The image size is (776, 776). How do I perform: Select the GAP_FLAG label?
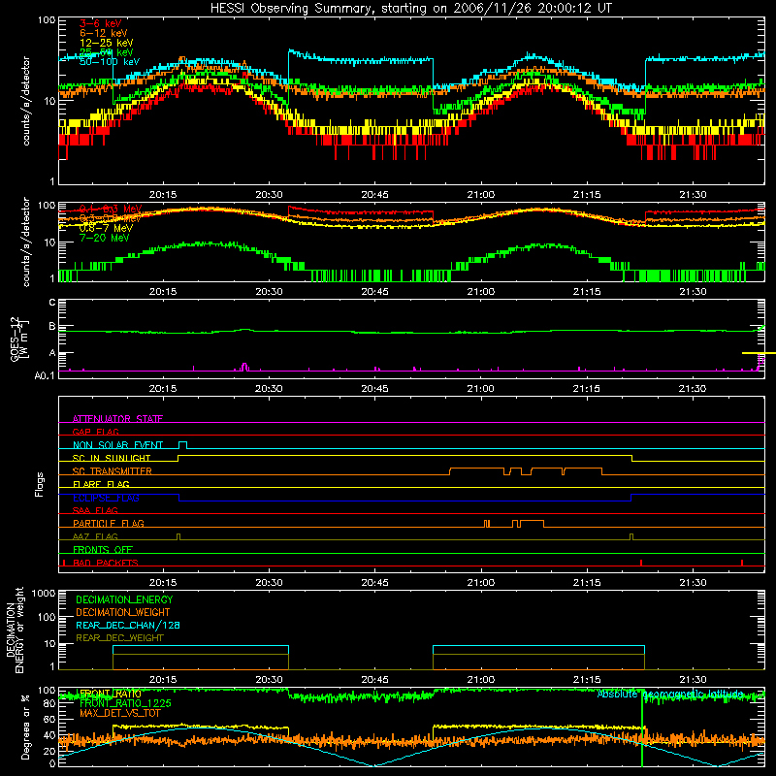[95, 432]
